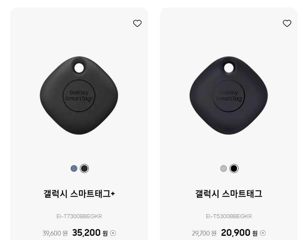Expand price details next to 20,900 원
The width and height of the screenshot is (303, 240).
[263, 233]
